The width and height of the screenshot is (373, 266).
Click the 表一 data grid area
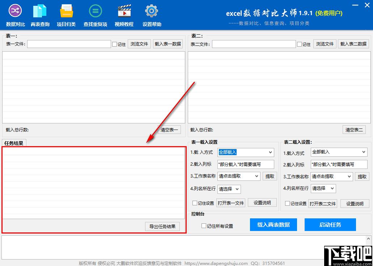tap(94, 87)
